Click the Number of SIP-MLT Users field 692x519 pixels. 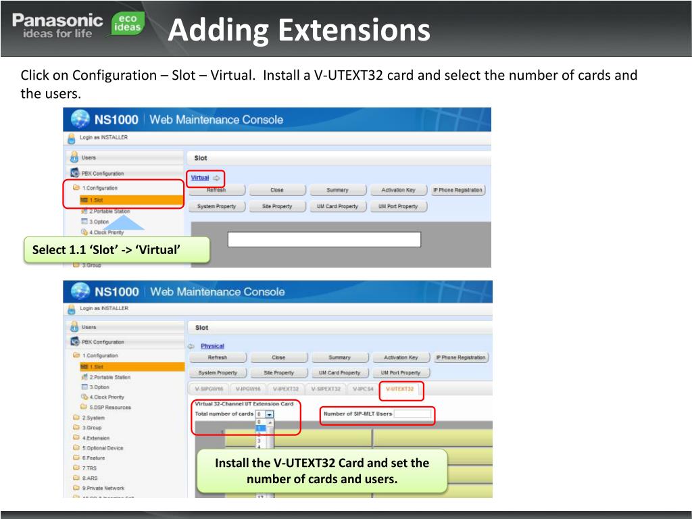pos(412,414)
